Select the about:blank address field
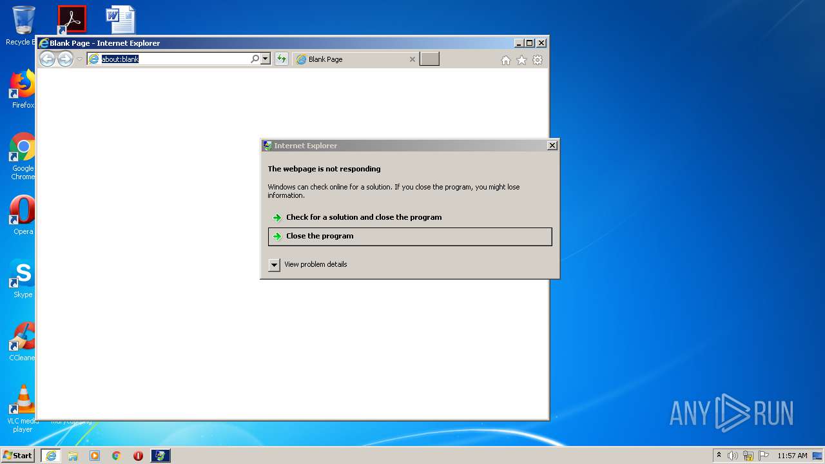825x464 pixels. click(169, 59)
